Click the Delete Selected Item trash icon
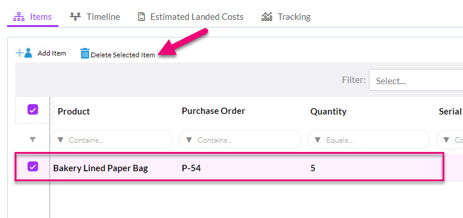The width and height of the screenshot is (463, 218). pos(85,53)
